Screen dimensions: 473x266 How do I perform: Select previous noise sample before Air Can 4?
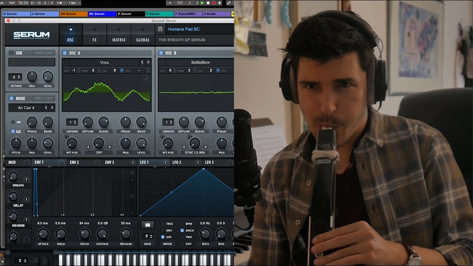46,108
